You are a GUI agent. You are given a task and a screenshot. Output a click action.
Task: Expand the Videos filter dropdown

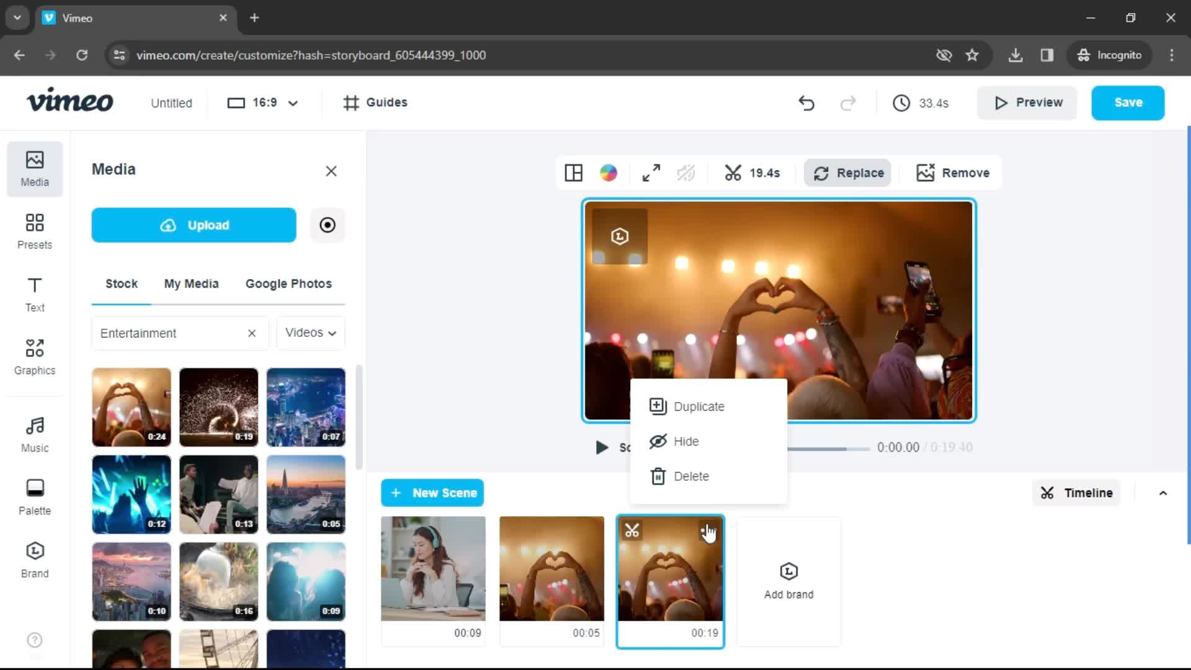pyautogui.click(x=310, y=333)
